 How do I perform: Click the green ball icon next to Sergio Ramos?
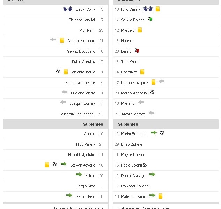(x=150, y=19)
